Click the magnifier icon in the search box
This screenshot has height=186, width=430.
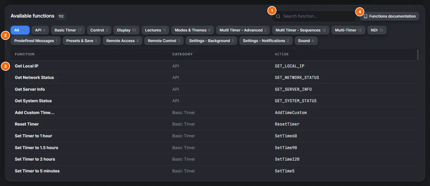(278, 16)
